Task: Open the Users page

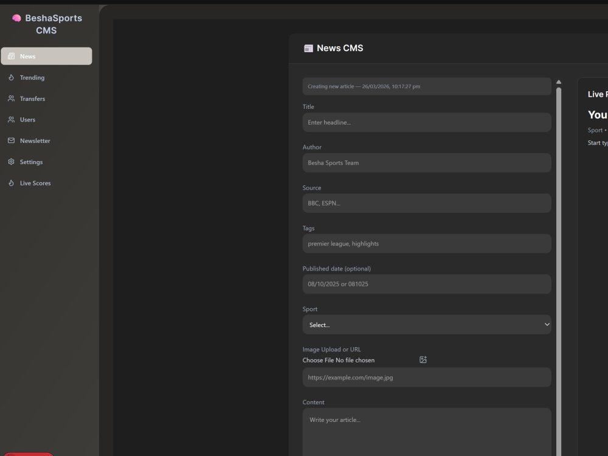Action: tap(47, 119)
